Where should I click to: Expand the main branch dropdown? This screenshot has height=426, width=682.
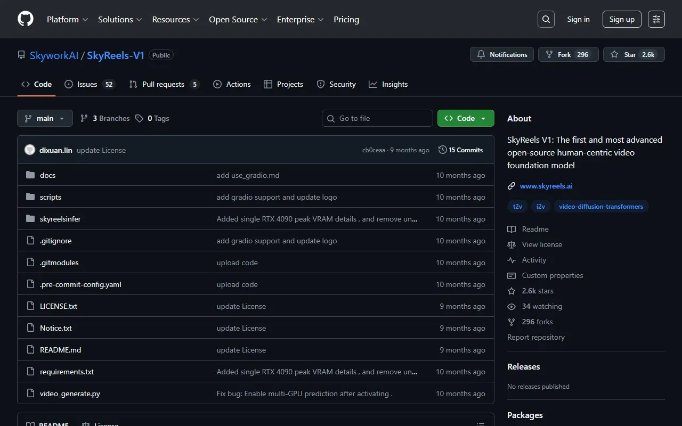pyautogui.click(x=45, y=118)
